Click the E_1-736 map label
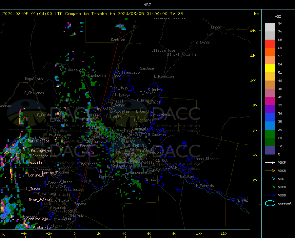The image size is (295, 238). tap(203, 43)
